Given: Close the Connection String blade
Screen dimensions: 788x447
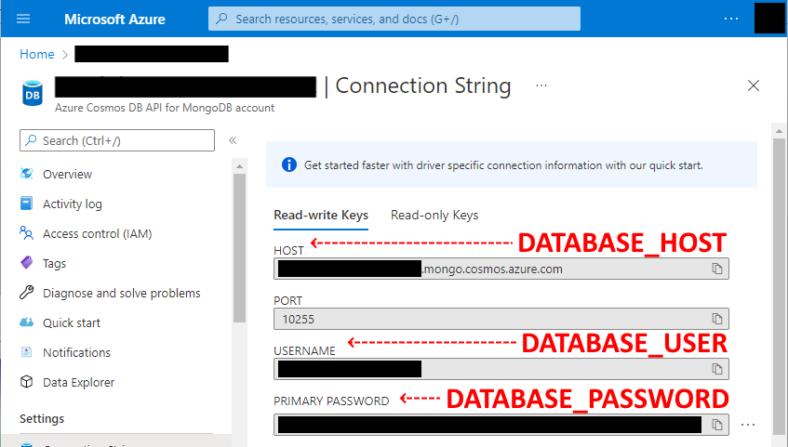Looking at the screenshot, I should click(x=754, y=85).
